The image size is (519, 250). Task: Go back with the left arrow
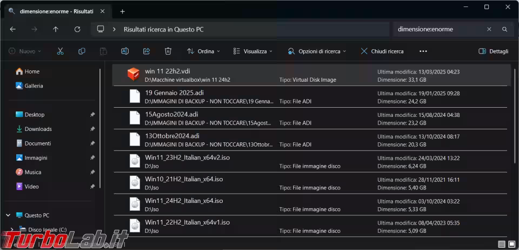click(12, 29)
